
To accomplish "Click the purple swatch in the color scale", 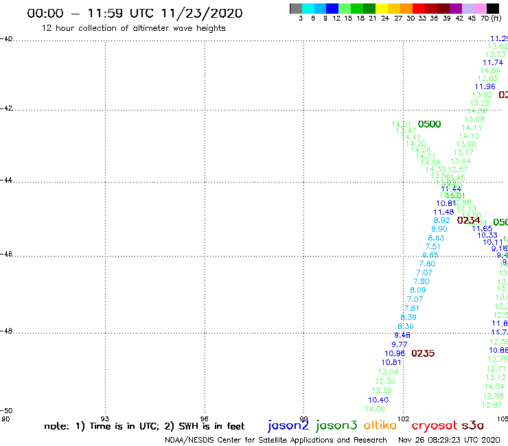I will (456, 8).
